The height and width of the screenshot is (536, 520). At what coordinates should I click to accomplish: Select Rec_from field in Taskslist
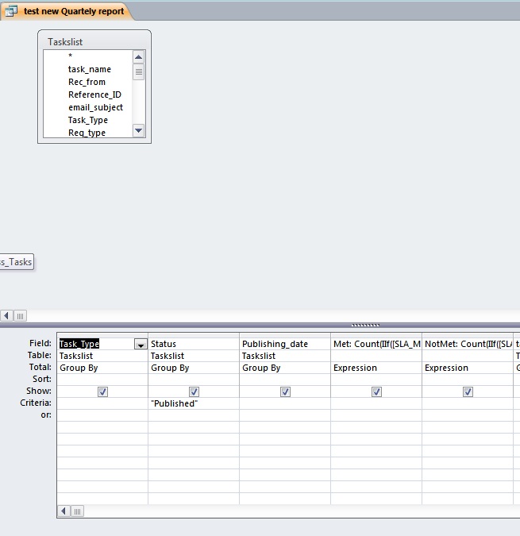click(x=87, y=82)
